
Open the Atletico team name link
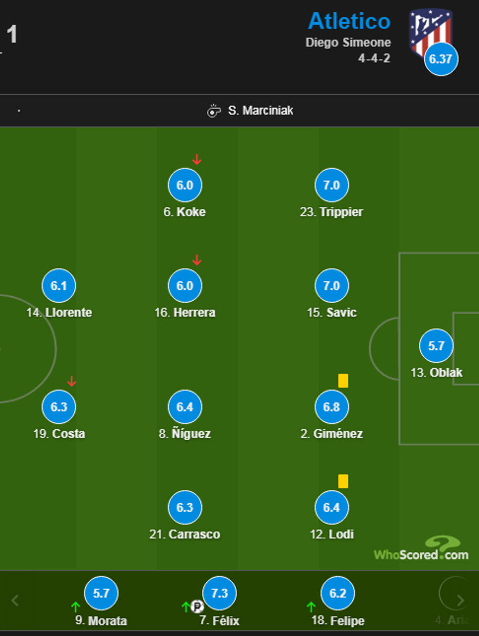[349, 21]
